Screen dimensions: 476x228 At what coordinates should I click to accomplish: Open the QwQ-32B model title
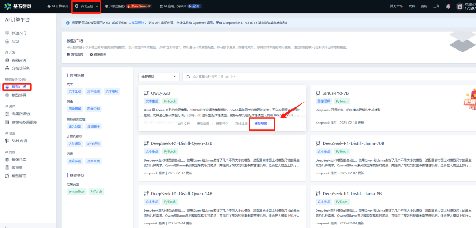pyautogui.click(x=160, y=93)
